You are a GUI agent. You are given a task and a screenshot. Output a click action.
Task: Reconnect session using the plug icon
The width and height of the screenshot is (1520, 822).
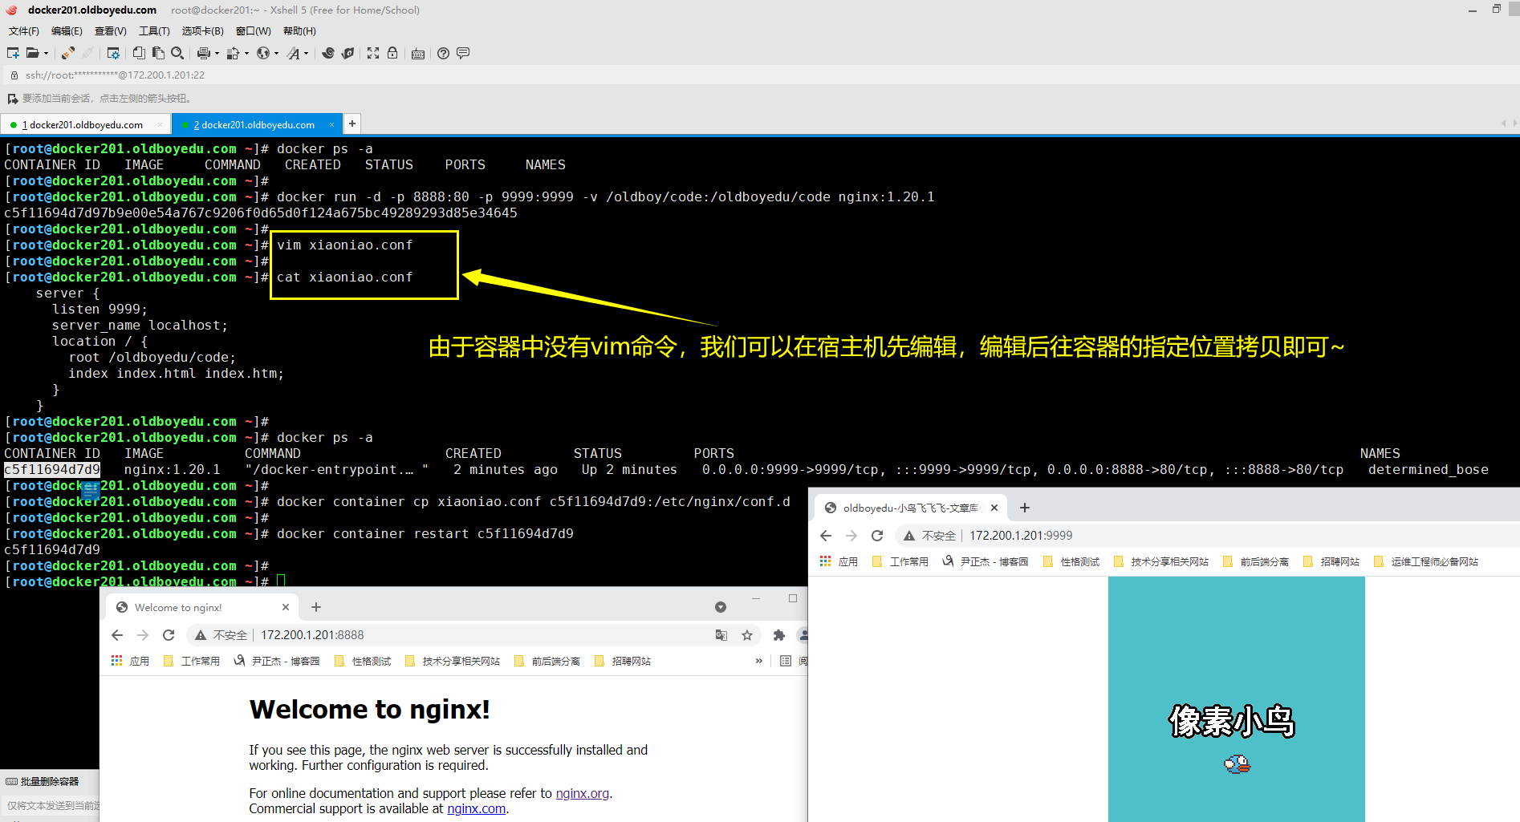pyautogui.click(x=67, y=53)
